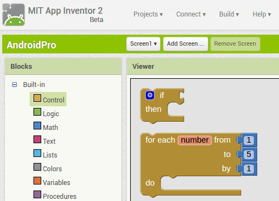This screenshot has width=279, height=201.
Task: Select the Lists category cyan icon
Action: 37,153
